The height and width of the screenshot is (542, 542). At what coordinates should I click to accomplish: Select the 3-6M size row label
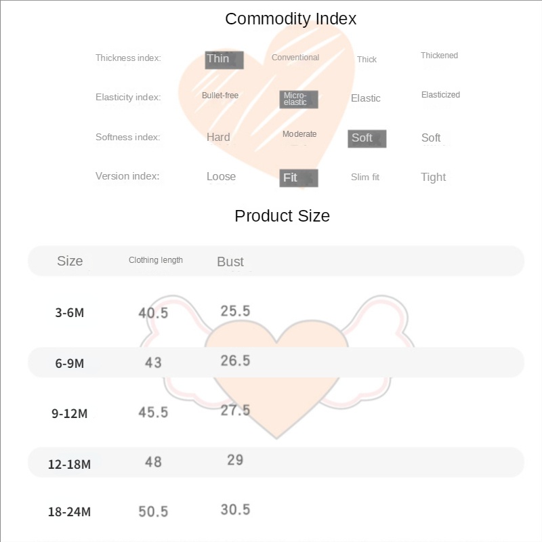(70, 313)
